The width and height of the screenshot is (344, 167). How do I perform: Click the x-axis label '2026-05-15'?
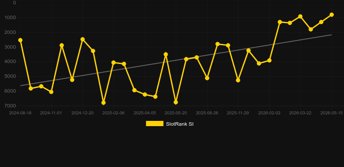(331, 113)
